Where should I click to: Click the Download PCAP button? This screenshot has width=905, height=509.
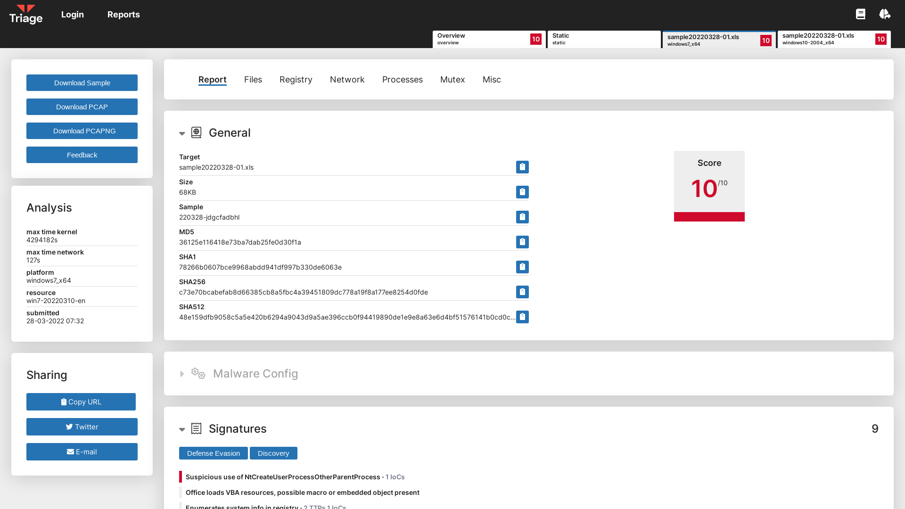[x=82, y=107]
